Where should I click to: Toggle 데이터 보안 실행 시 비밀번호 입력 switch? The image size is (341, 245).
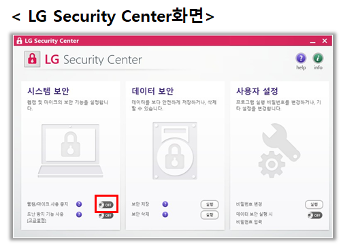[x=315, y=215]
